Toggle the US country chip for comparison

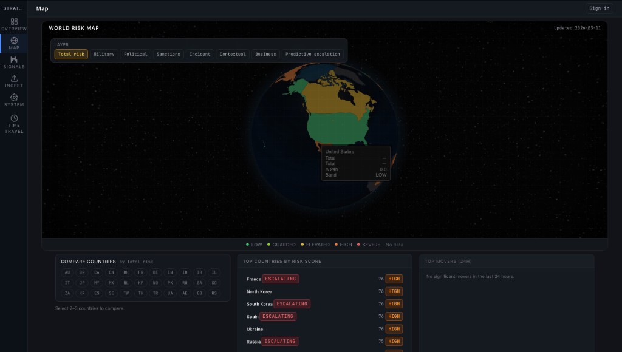214,293
